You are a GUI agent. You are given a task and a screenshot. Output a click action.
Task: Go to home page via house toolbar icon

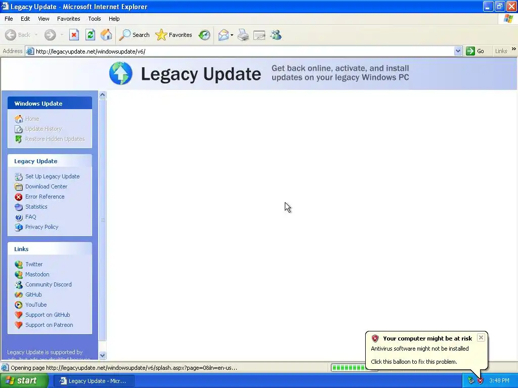[x=106, y=35]
